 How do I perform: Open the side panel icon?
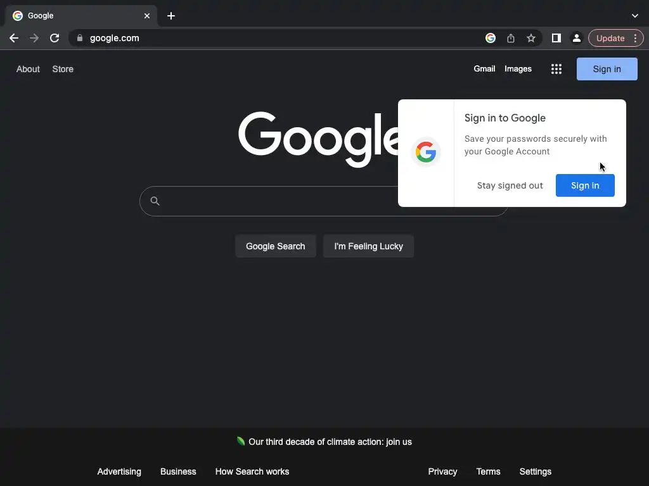tap(556, 38)
